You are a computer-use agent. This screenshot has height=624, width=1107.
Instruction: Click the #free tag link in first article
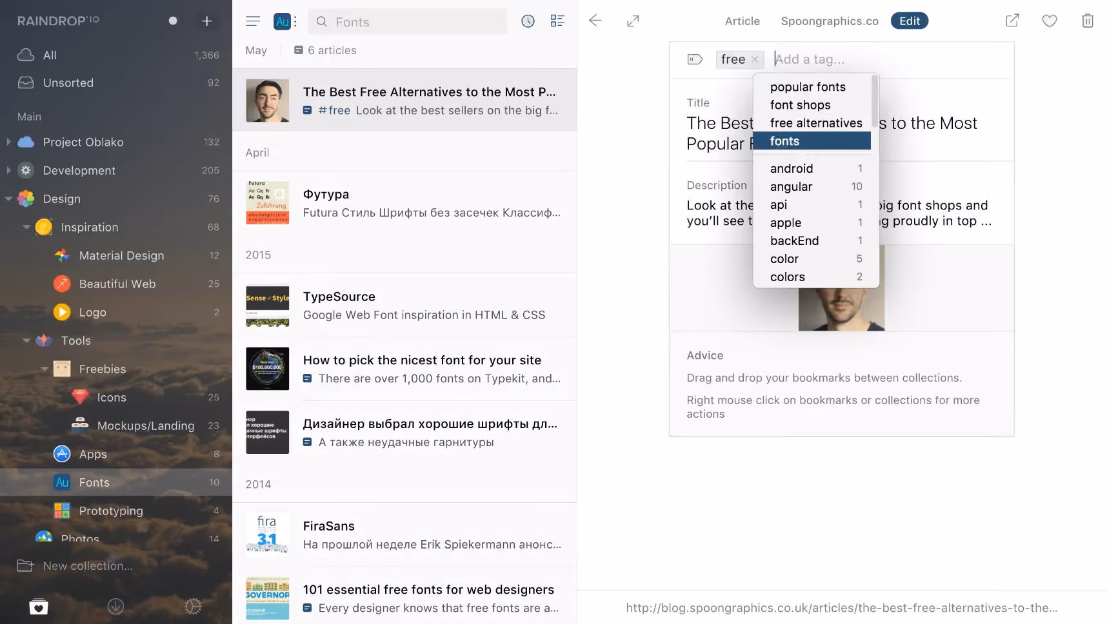click(x=334, y=110)
